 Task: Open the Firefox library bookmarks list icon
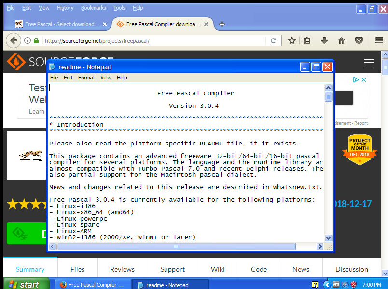tap(307, 41)
